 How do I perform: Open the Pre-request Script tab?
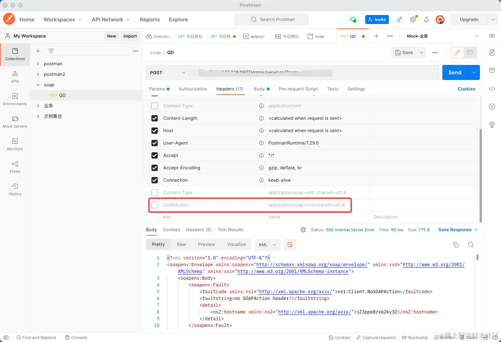tap(298, 89)
